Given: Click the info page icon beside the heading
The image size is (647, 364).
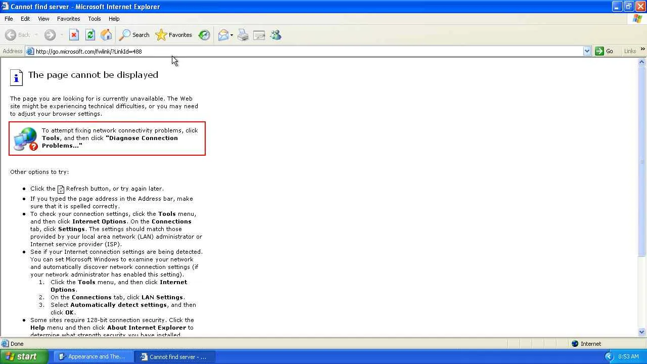Looking at the screenshot, I should [17, 77].
